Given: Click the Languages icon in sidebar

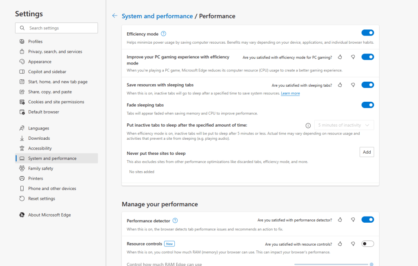Looking at the screenshot, I should click(x=22, y=128).
